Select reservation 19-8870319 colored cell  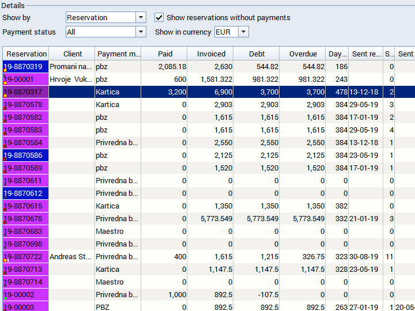click(x=27, y=67)
